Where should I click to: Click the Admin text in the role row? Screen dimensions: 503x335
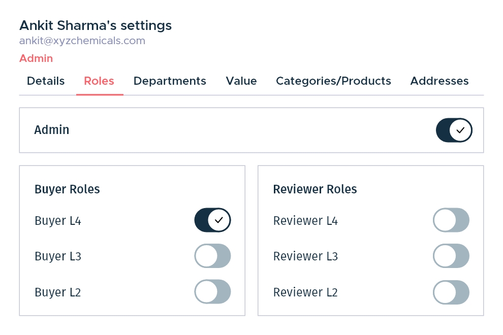pos(52,130)
